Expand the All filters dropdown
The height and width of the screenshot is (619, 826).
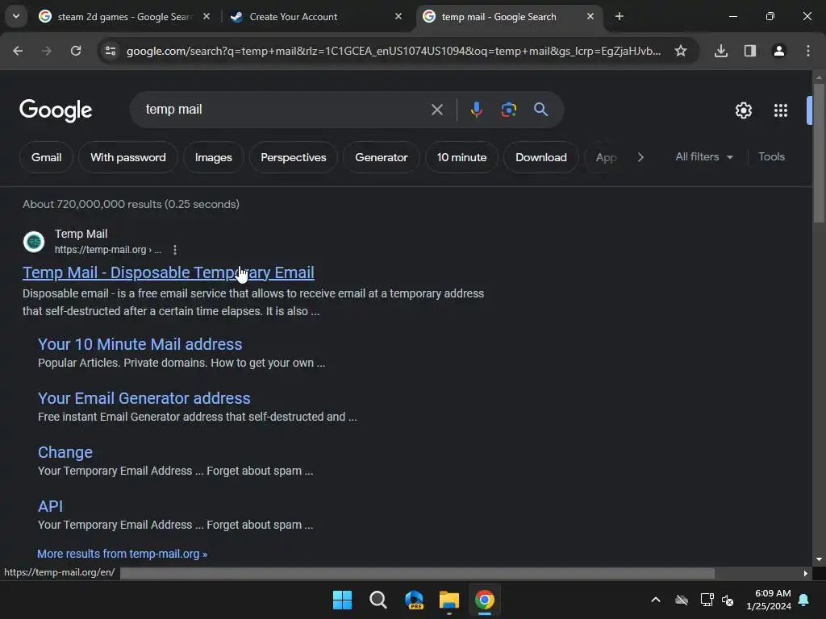(703, 157)
